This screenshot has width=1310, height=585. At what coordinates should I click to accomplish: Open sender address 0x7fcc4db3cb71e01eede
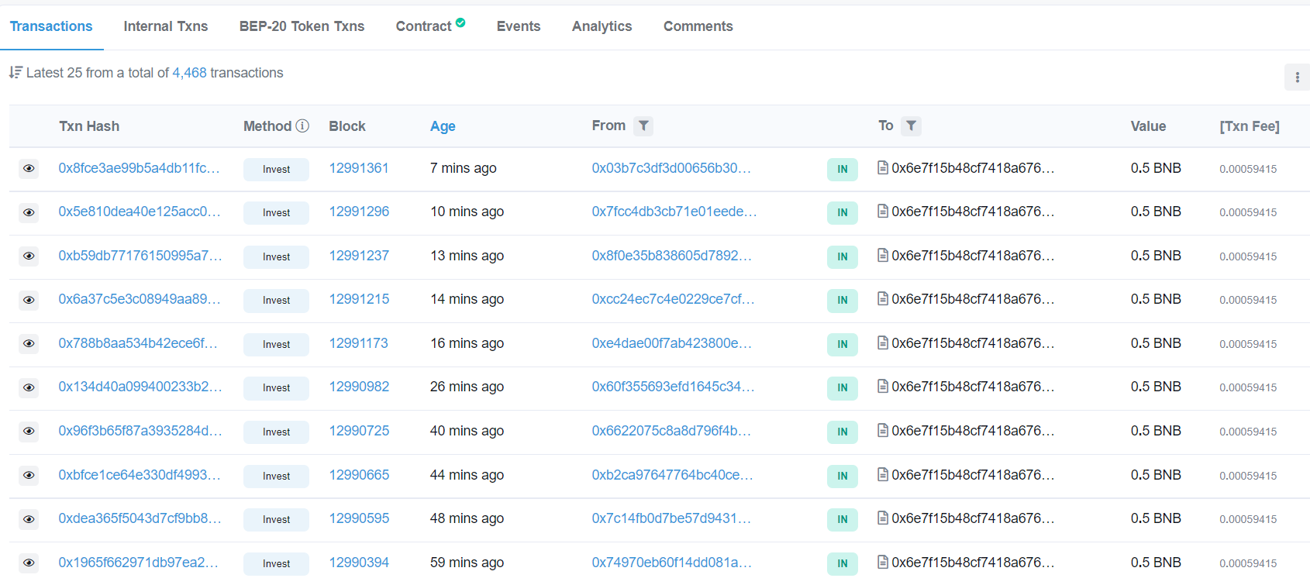pos(674,212)
